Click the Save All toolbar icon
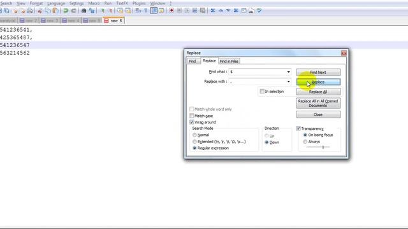 point(7,11)
